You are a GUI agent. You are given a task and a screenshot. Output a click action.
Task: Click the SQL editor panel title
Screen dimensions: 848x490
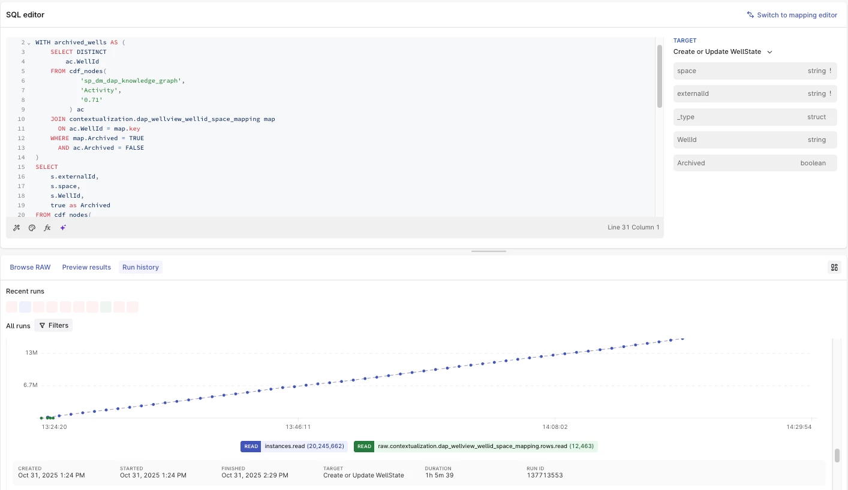[x=25, y=14]
